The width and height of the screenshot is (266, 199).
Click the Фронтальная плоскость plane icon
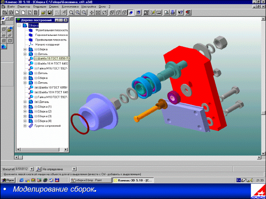(x=30, y=30)
